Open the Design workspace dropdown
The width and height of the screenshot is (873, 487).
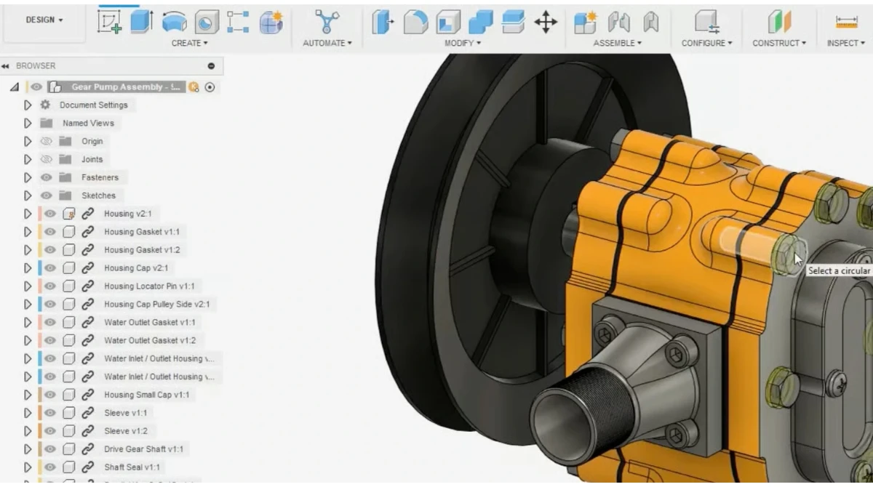click(x=44, y=20)
